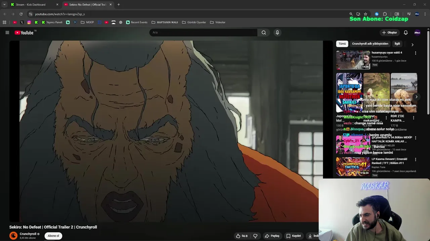The image size is (430, 241).
Task: Open the Oluştur create menu
Action: coord(389,32)
